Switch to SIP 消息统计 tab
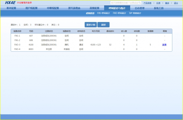Image resolution: width=183 pixels, height=120 pixels. 135,13
